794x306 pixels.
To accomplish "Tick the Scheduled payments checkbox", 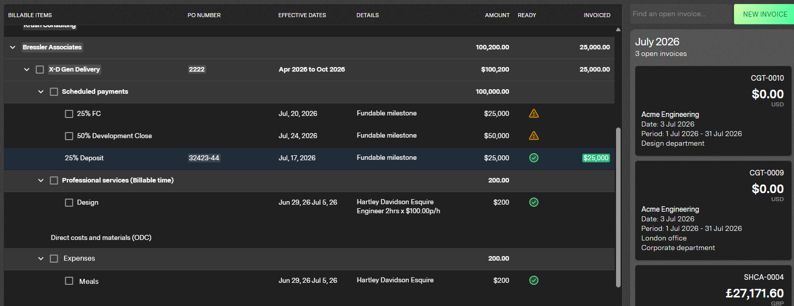I will click(x=54, y=92).
